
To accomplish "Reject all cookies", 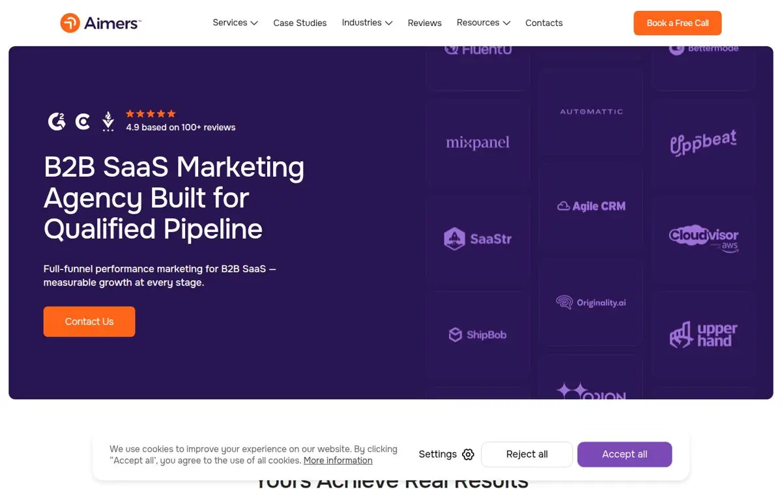I will tap(527, 454).
